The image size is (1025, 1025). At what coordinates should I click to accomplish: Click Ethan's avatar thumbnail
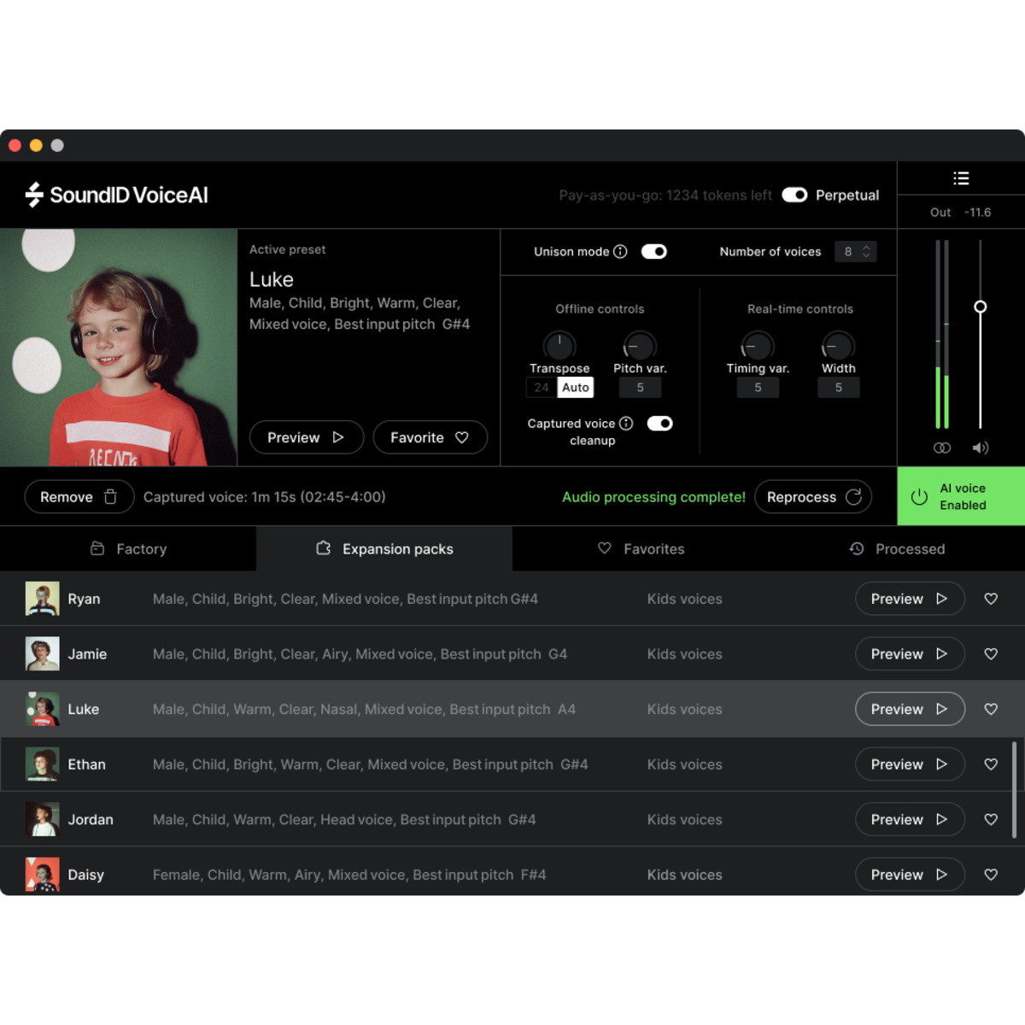(x=42, y=764)
